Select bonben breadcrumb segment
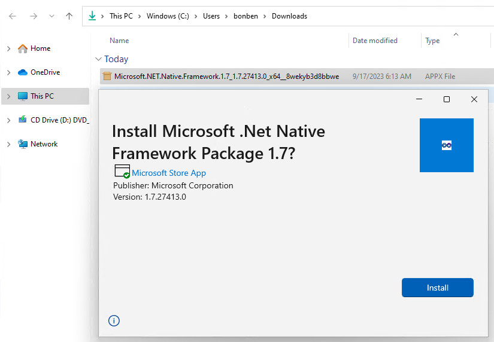494x342 pixels. [246, 16]
